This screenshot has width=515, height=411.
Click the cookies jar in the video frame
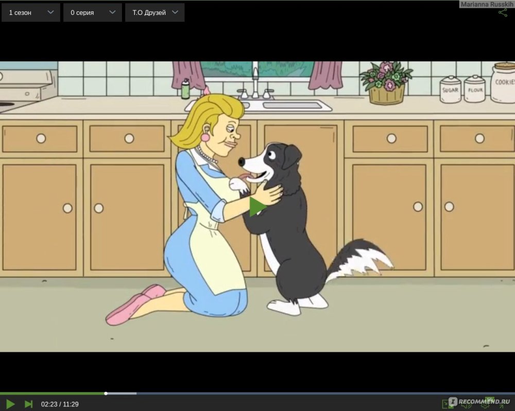click(x=503, y=82)
